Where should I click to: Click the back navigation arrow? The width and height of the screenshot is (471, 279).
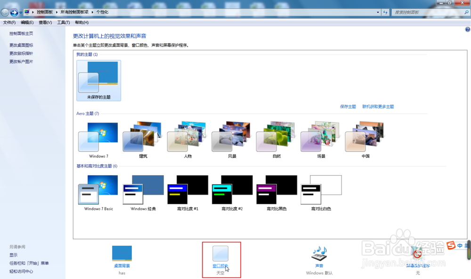[5, 12]
